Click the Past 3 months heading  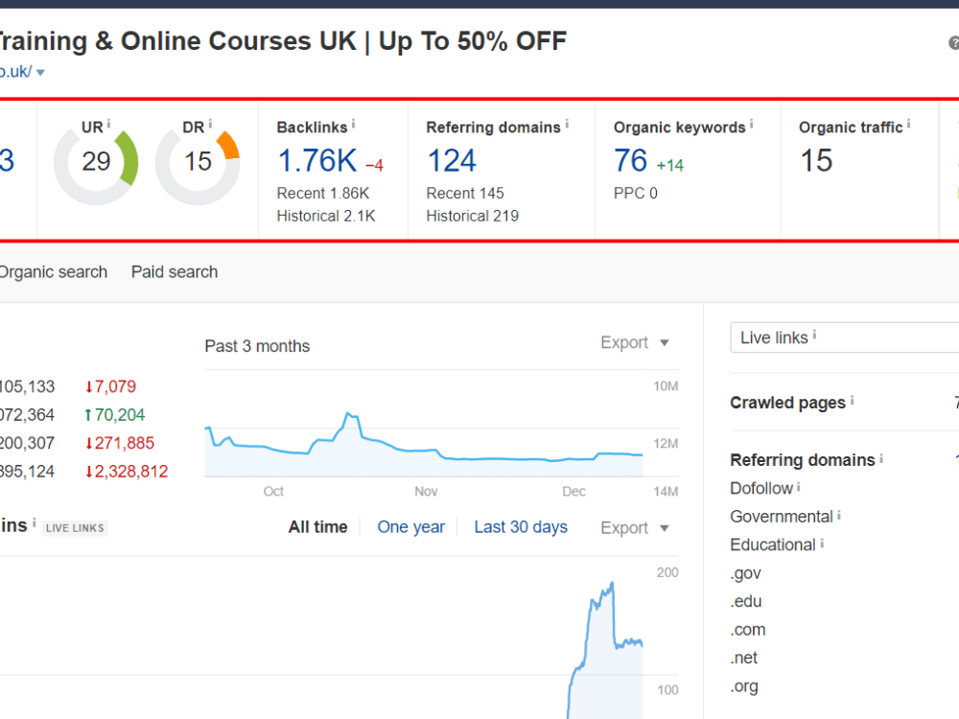(x=257, y=346)
